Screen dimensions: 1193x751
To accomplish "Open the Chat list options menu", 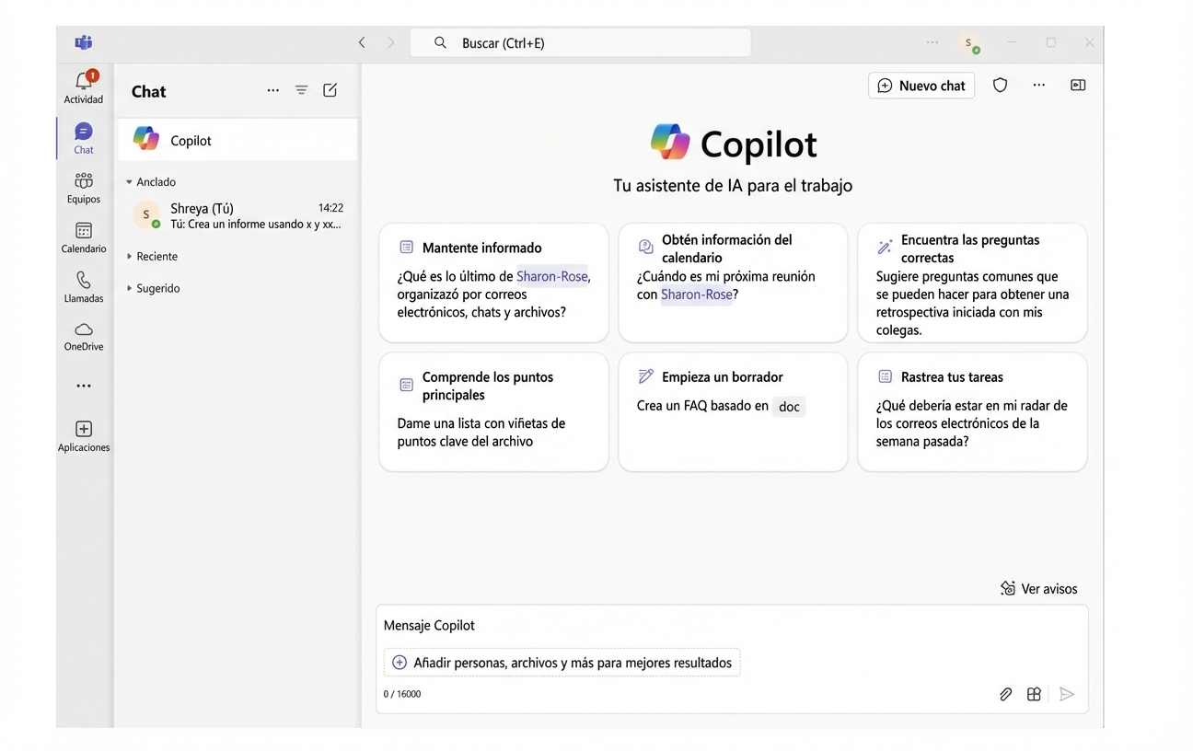I will (x=272, y=89).
